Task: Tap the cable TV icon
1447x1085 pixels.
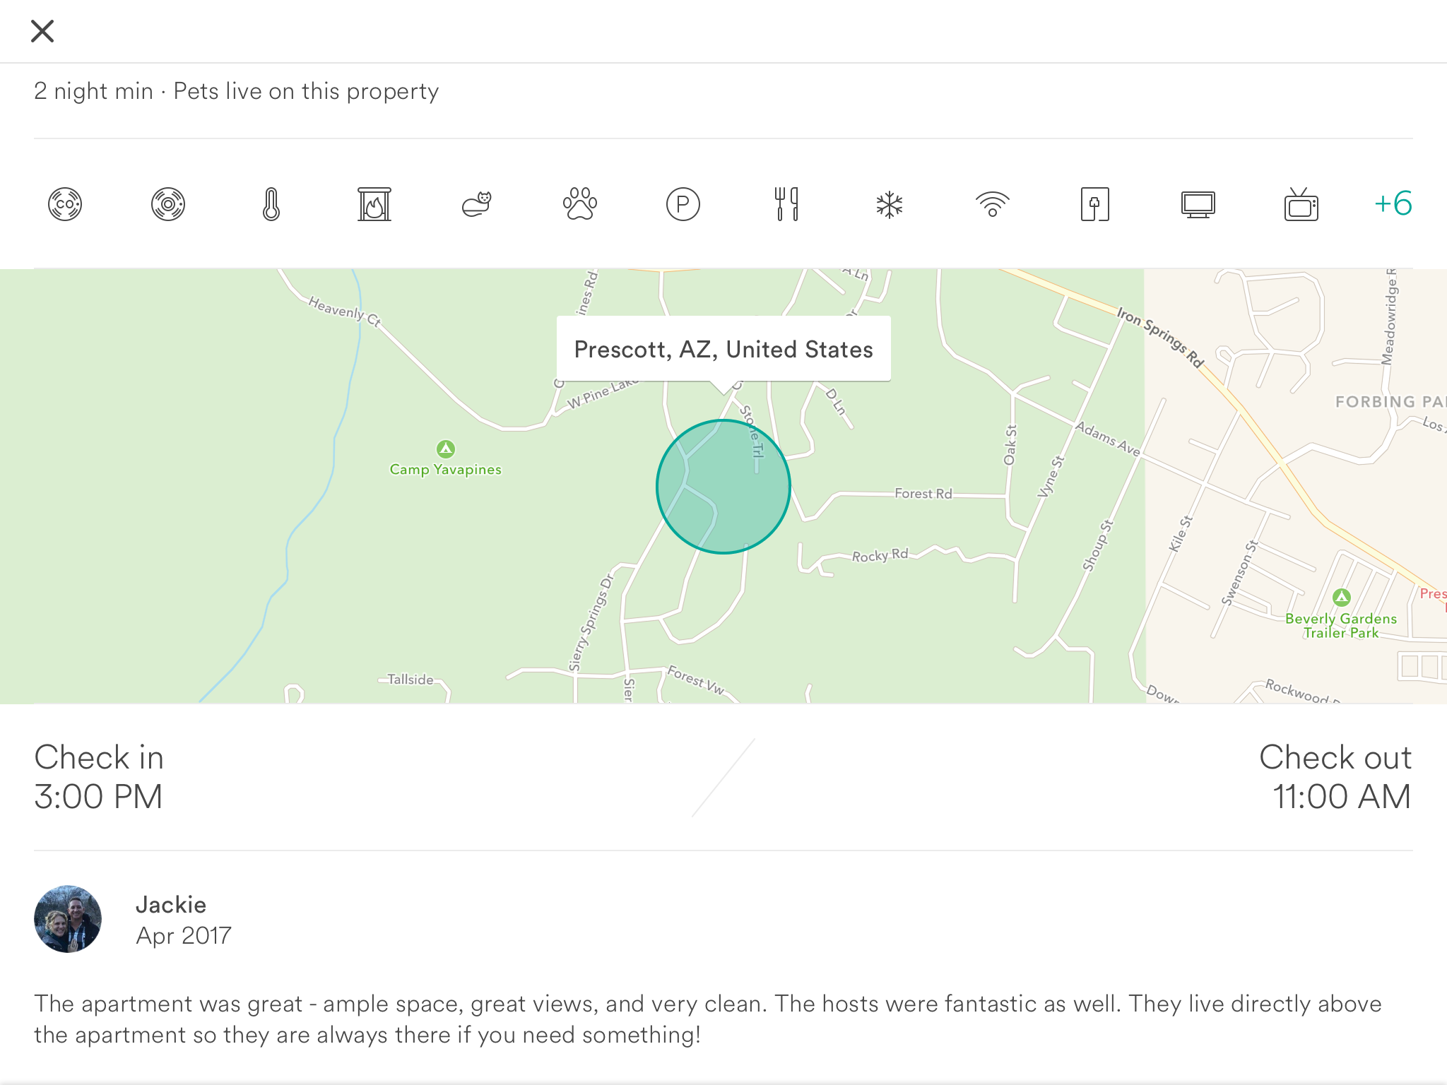Action: [1301, 205]
